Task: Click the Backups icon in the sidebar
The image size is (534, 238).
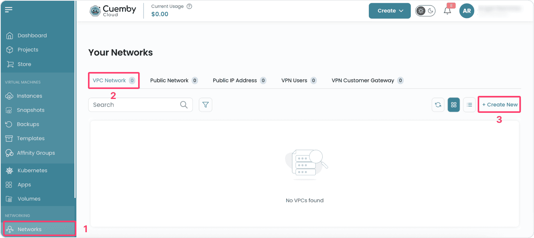Action: (9, 124)
